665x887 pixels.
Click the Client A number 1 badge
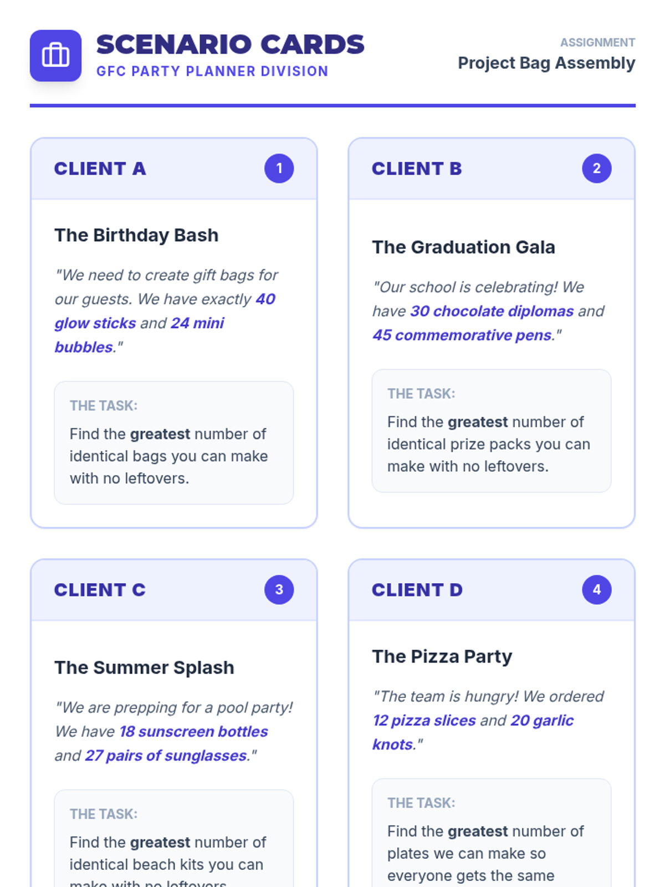pos(279,169)
